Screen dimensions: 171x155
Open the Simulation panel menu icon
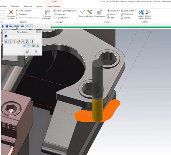6,32
